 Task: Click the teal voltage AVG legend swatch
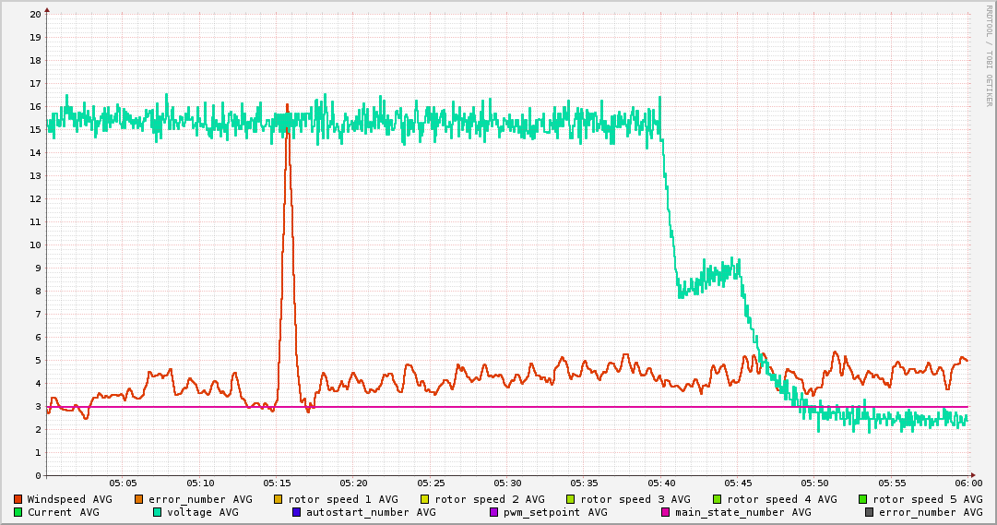tap(158, 512)
